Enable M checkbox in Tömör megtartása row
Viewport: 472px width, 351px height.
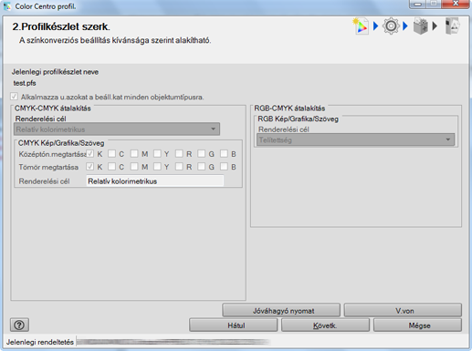click(x=134, y=167)
